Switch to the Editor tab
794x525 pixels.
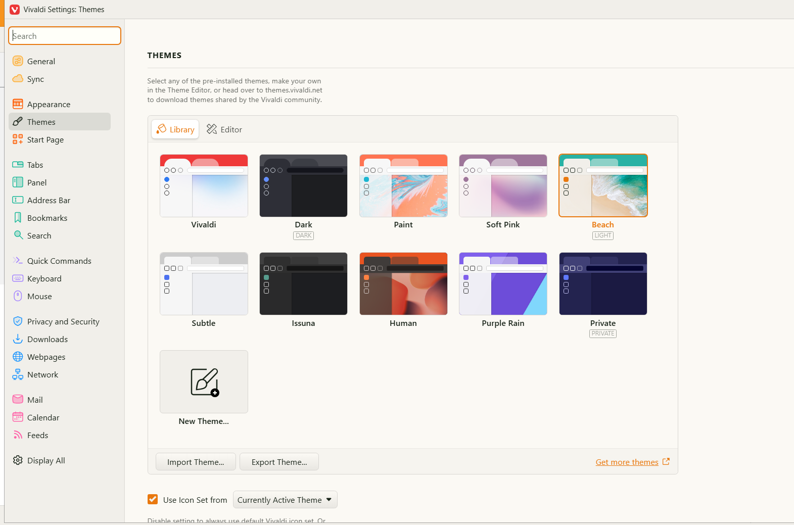point(224,129)
